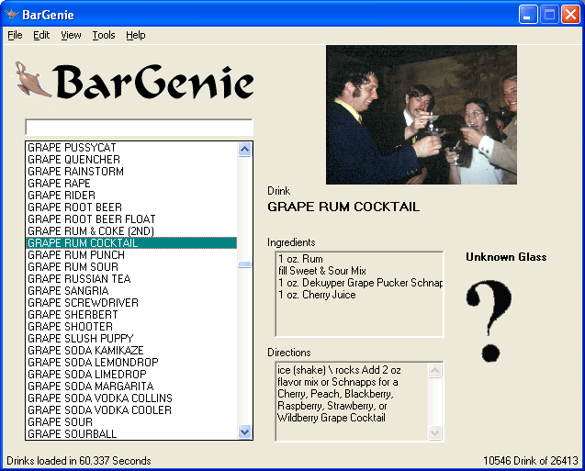Open the View menu
585x471 pixels.
pos(71,35)
